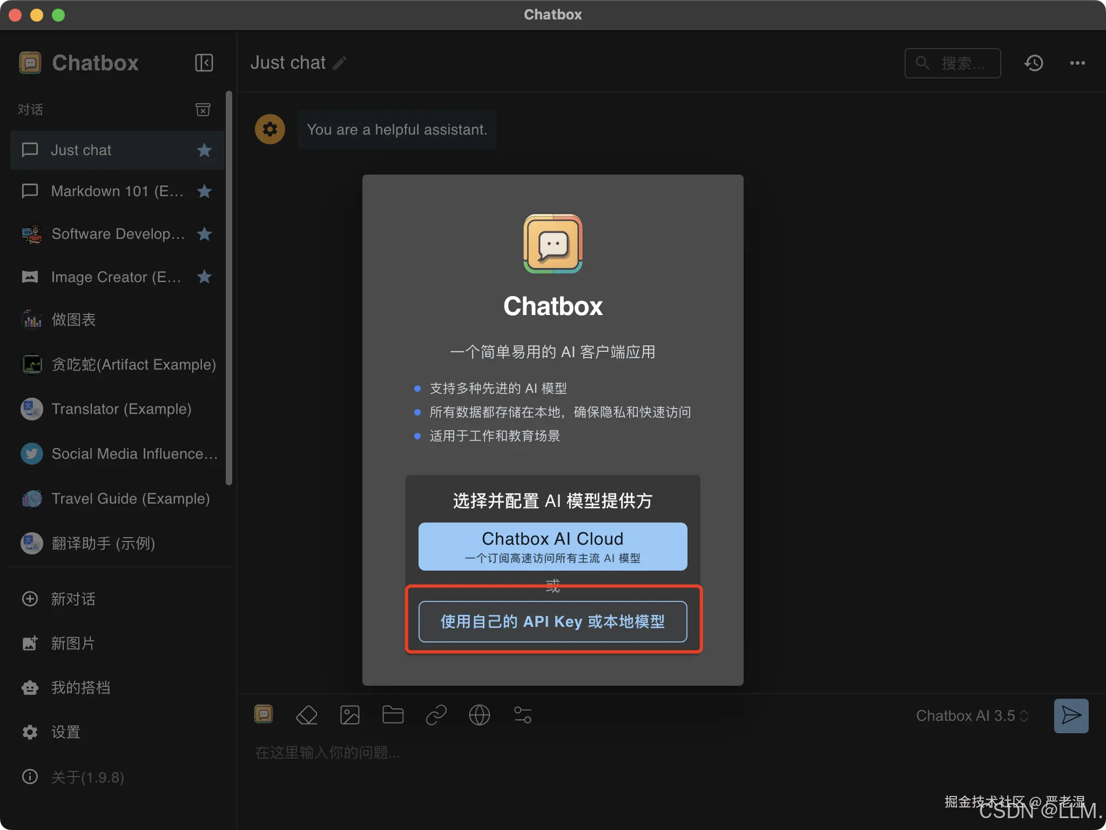Unstar the Markdown 101 conversation
Image resolution: width=1106 pixels, height=830 pixels.
tap(204, 191)
